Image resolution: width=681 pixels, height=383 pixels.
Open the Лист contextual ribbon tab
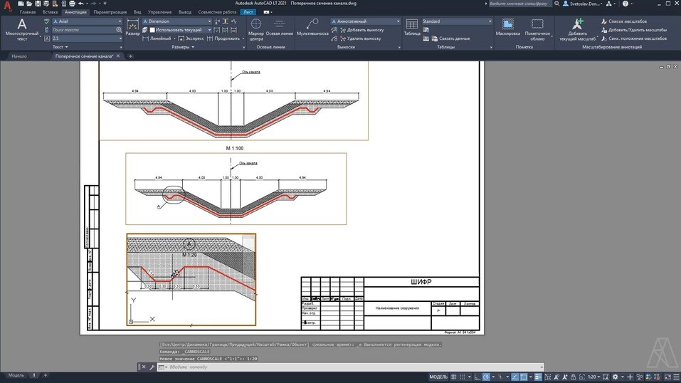[248, 12]
